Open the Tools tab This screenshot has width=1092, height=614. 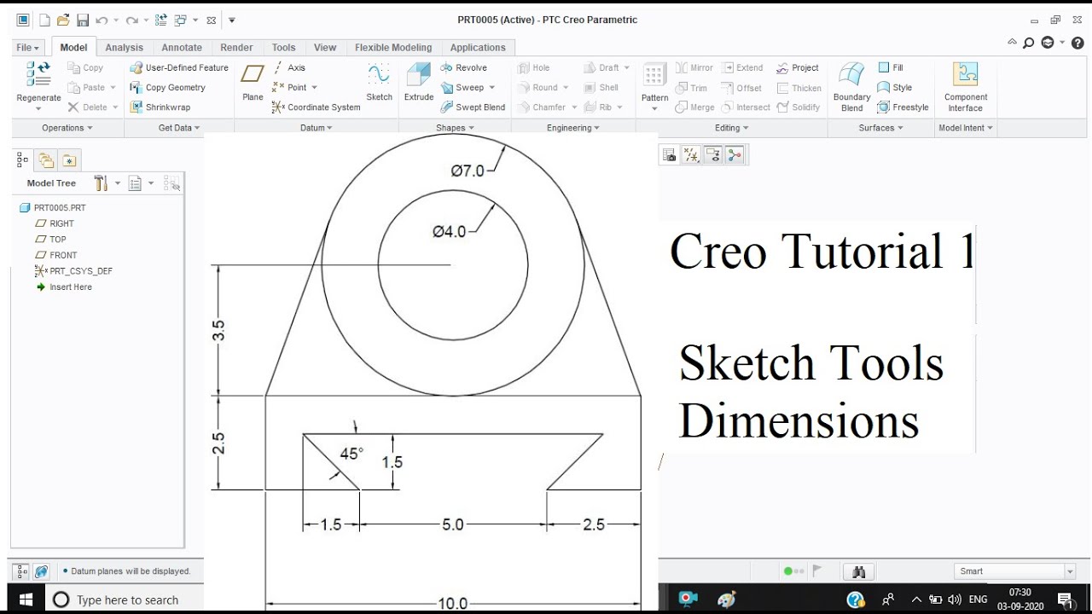[x=283, y=48]
